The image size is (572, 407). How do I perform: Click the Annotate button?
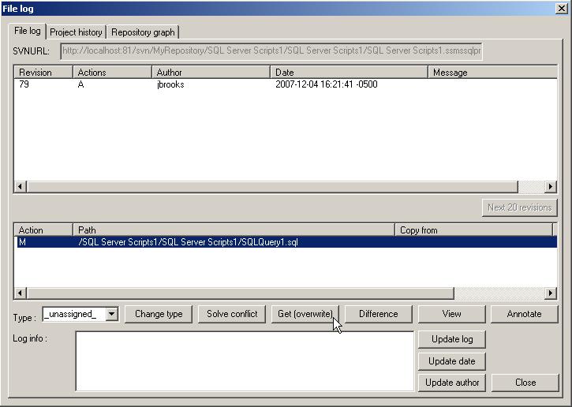coord(524,314)
